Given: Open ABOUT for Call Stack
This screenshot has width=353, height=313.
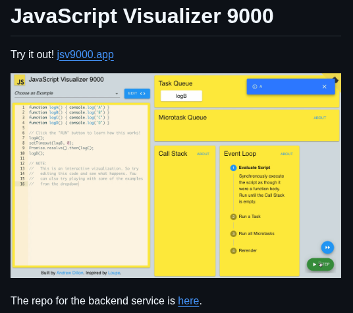Looking at the screenshot, I should [x=203, y=154].
